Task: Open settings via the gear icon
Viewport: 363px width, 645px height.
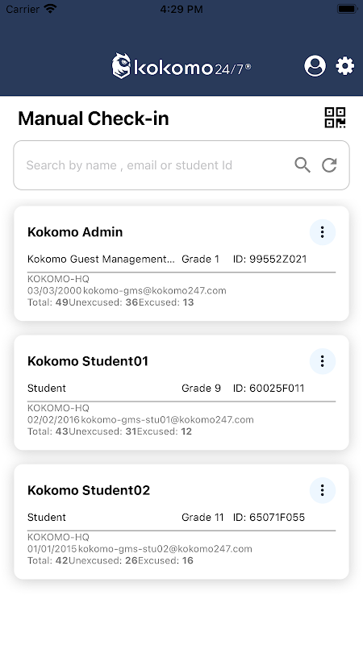Action: tap(345, 66)
